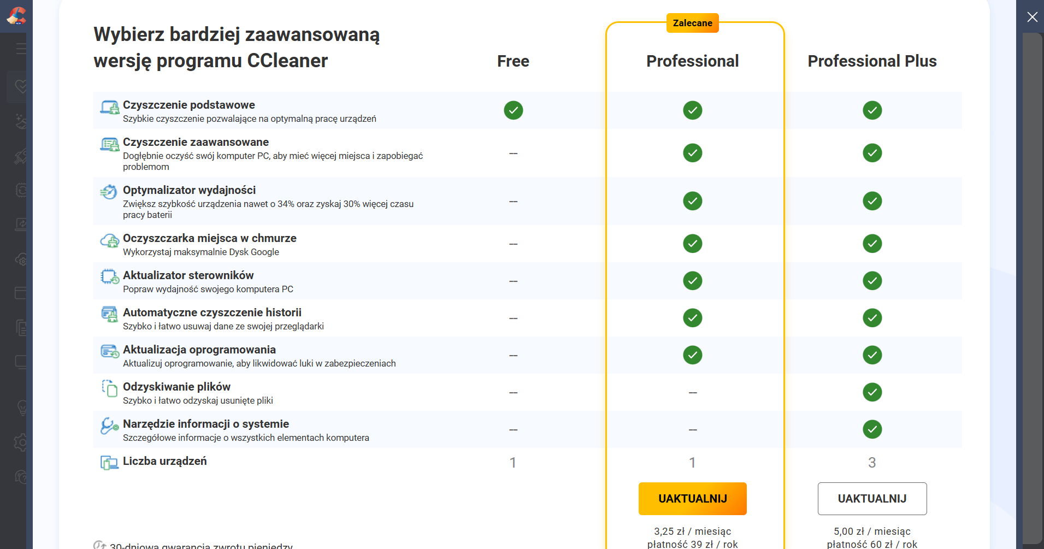Click the Professional plan heading
The height and width of the screenshot is (549, 1044).
(692, 61)
